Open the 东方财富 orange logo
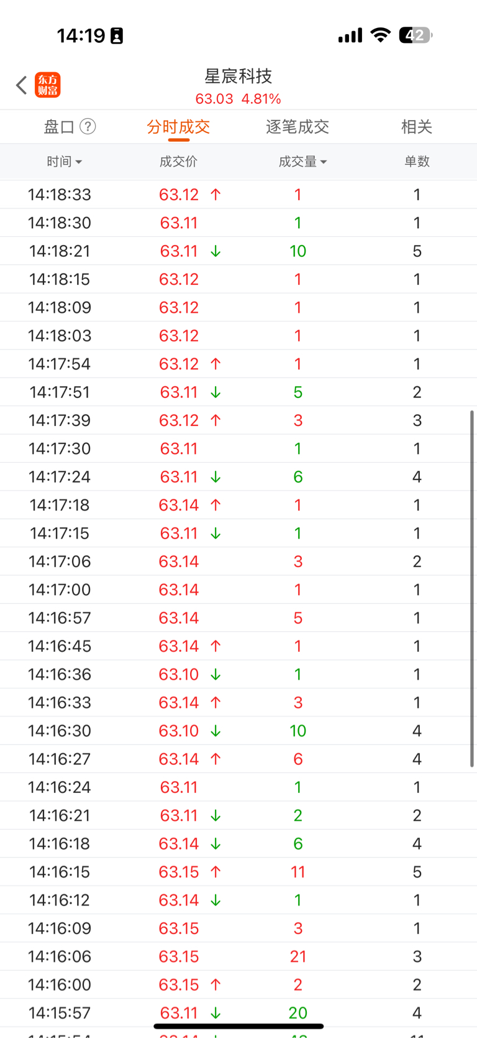The image size is (477, 1038). pyautogui.click(x=48, y=85)
